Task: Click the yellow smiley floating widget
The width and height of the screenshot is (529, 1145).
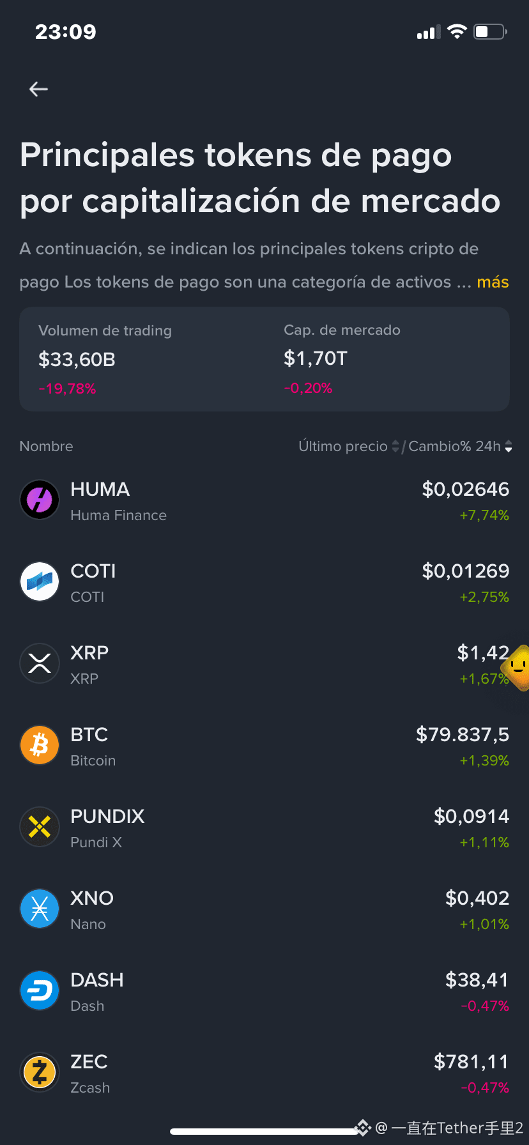Action: click(516, 668)
